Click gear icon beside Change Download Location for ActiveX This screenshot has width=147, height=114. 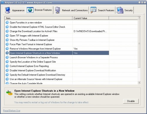7,31
